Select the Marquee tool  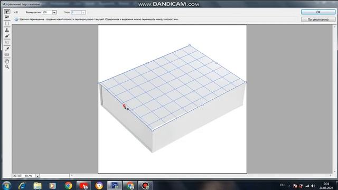click(7, 23)
